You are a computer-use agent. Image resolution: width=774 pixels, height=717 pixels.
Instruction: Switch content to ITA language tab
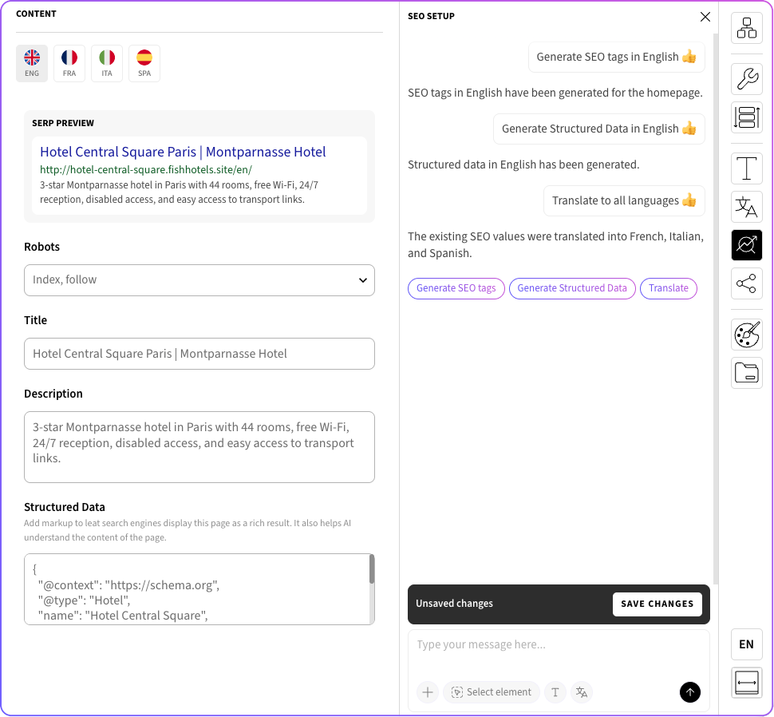click(x=107, y=63)
